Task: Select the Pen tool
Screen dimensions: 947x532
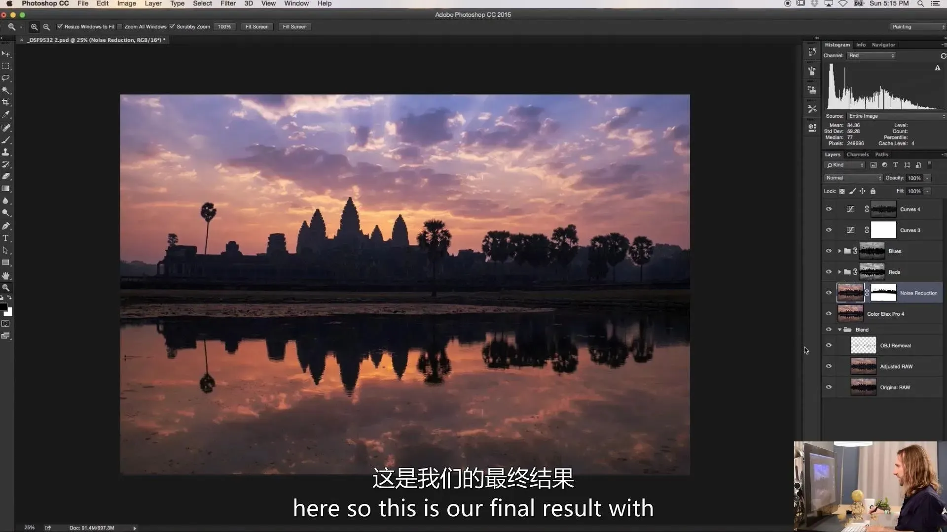Action: pyautogui.click(x=6, y=226)
